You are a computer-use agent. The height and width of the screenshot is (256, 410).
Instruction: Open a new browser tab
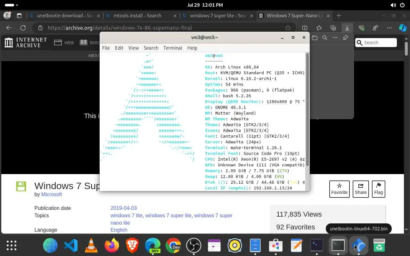[x=339, y=15]
